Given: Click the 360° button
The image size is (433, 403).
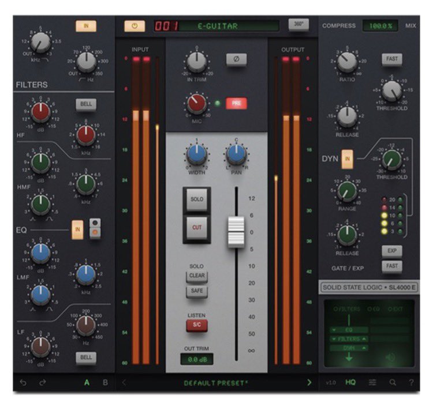Looking at the screenshot, I should click(298, 24).
